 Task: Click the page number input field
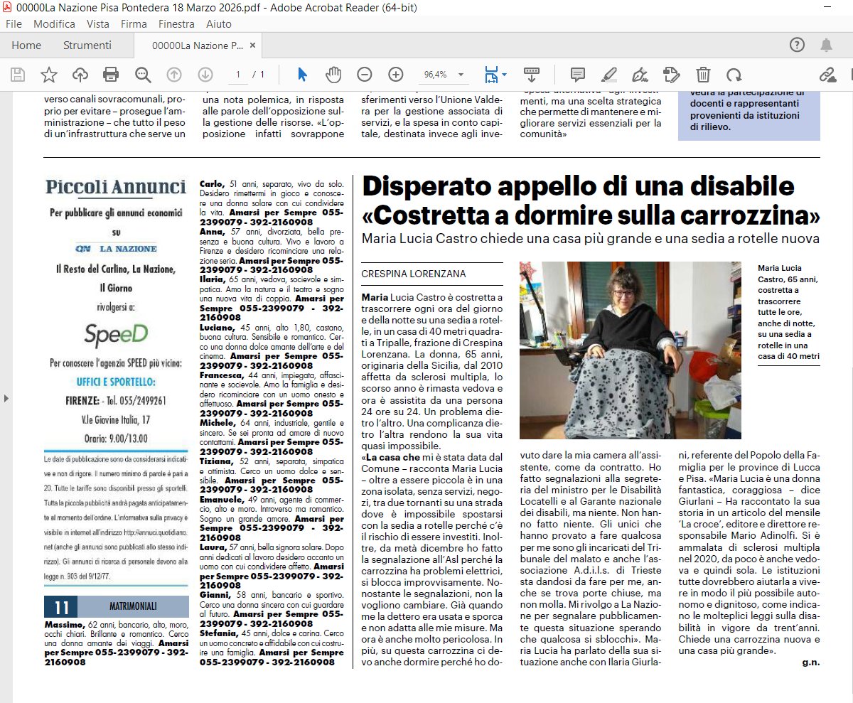point(238,74)
